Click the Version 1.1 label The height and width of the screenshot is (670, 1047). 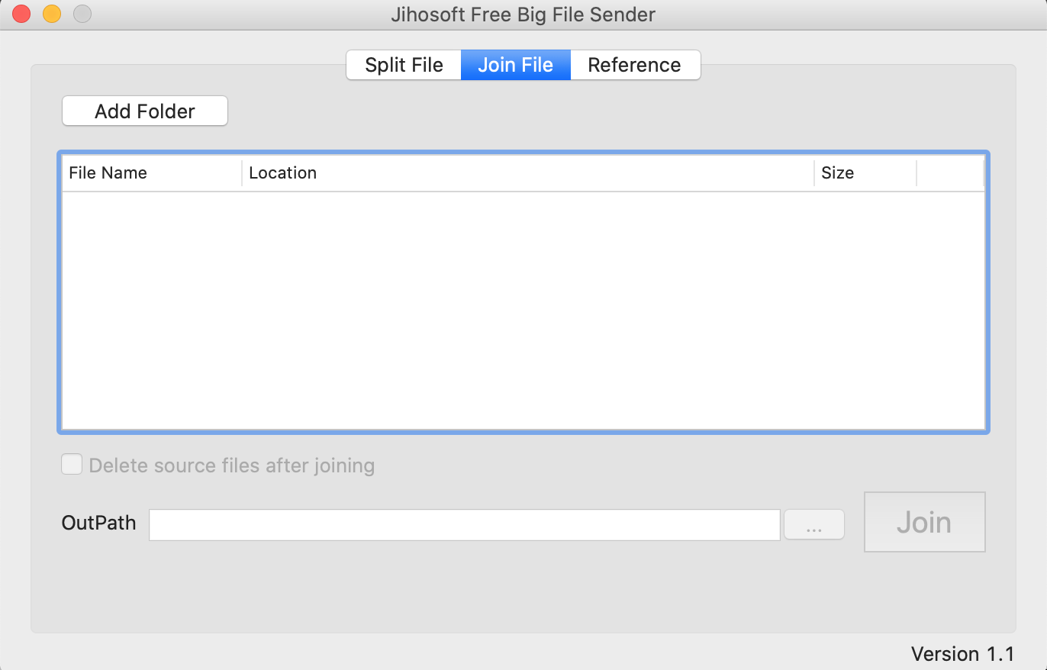[963, 654]
